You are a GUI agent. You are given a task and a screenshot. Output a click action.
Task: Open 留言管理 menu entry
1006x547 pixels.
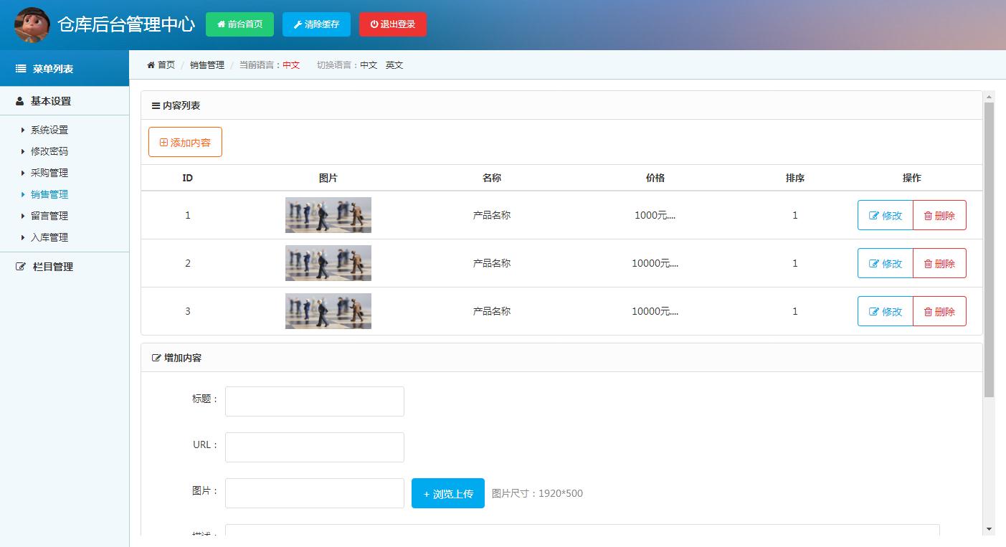pyautogui.click(x=49, y=216)
